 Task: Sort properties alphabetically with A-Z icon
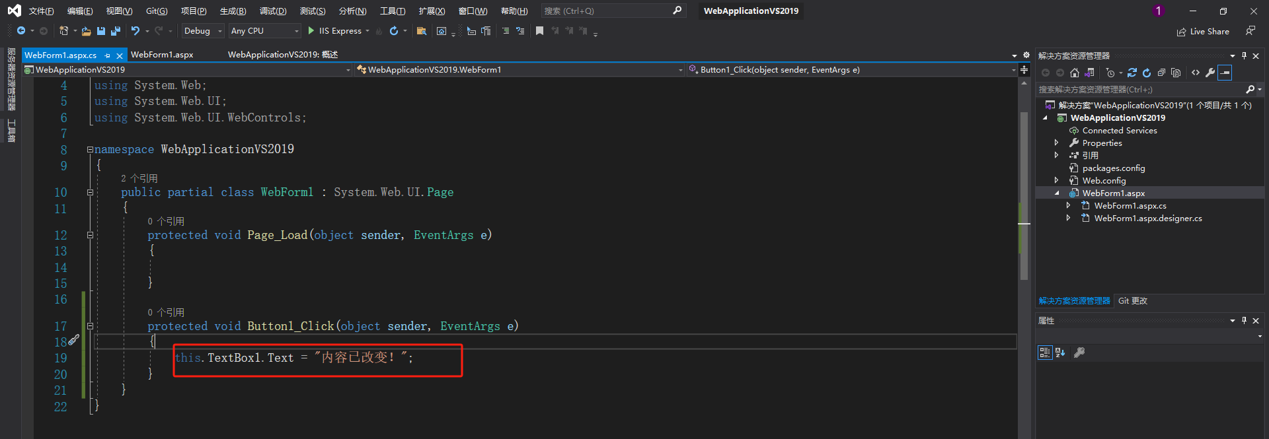click(1060, 353)
